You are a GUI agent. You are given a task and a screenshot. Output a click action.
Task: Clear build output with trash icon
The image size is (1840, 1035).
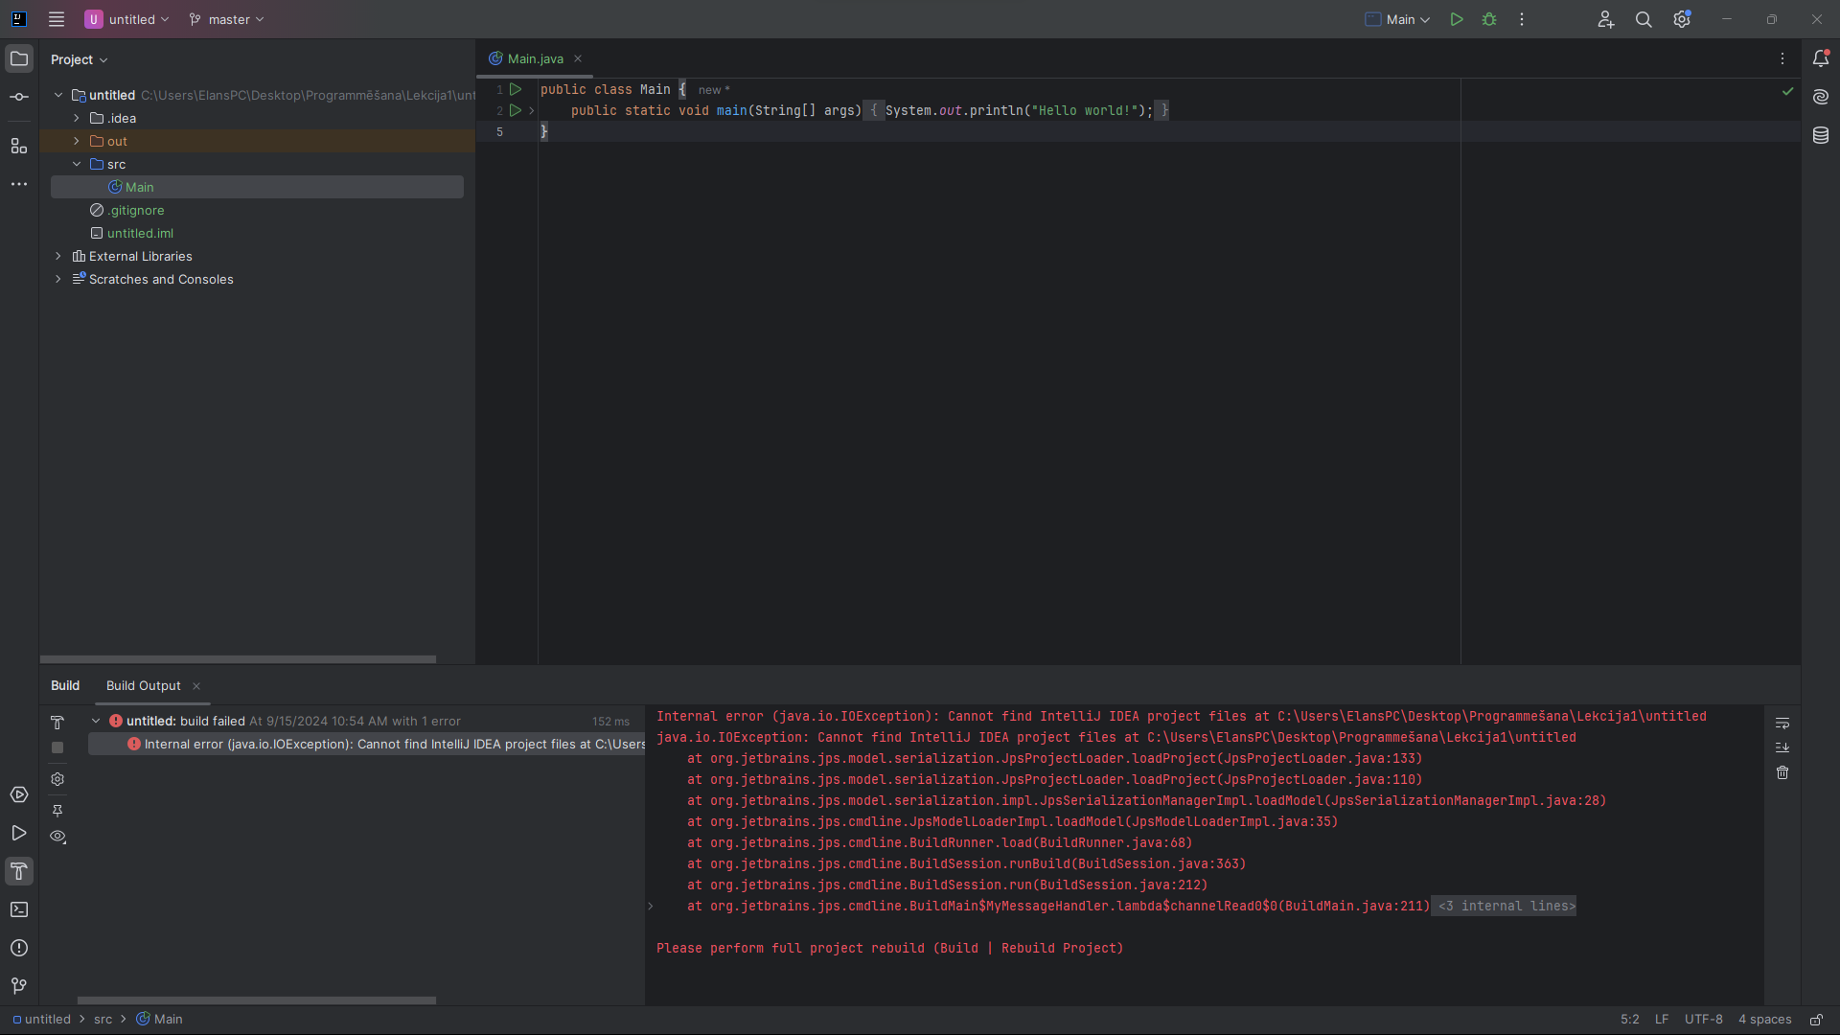(x=1782, y=772)
